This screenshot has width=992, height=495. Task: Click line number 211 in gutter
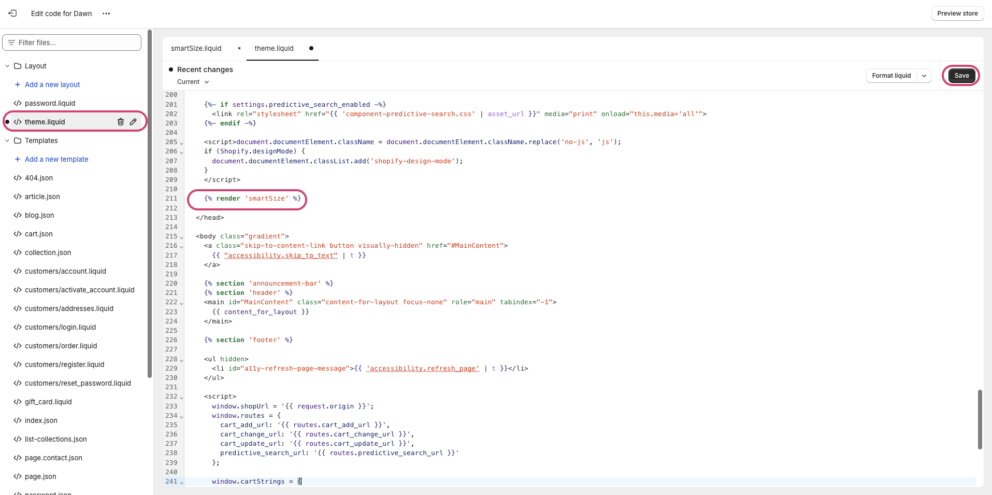171,199
